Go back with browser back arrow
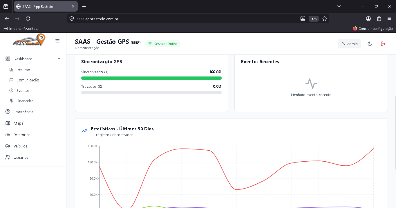Viewport: 396px width, 208px height. click(7, 19)
